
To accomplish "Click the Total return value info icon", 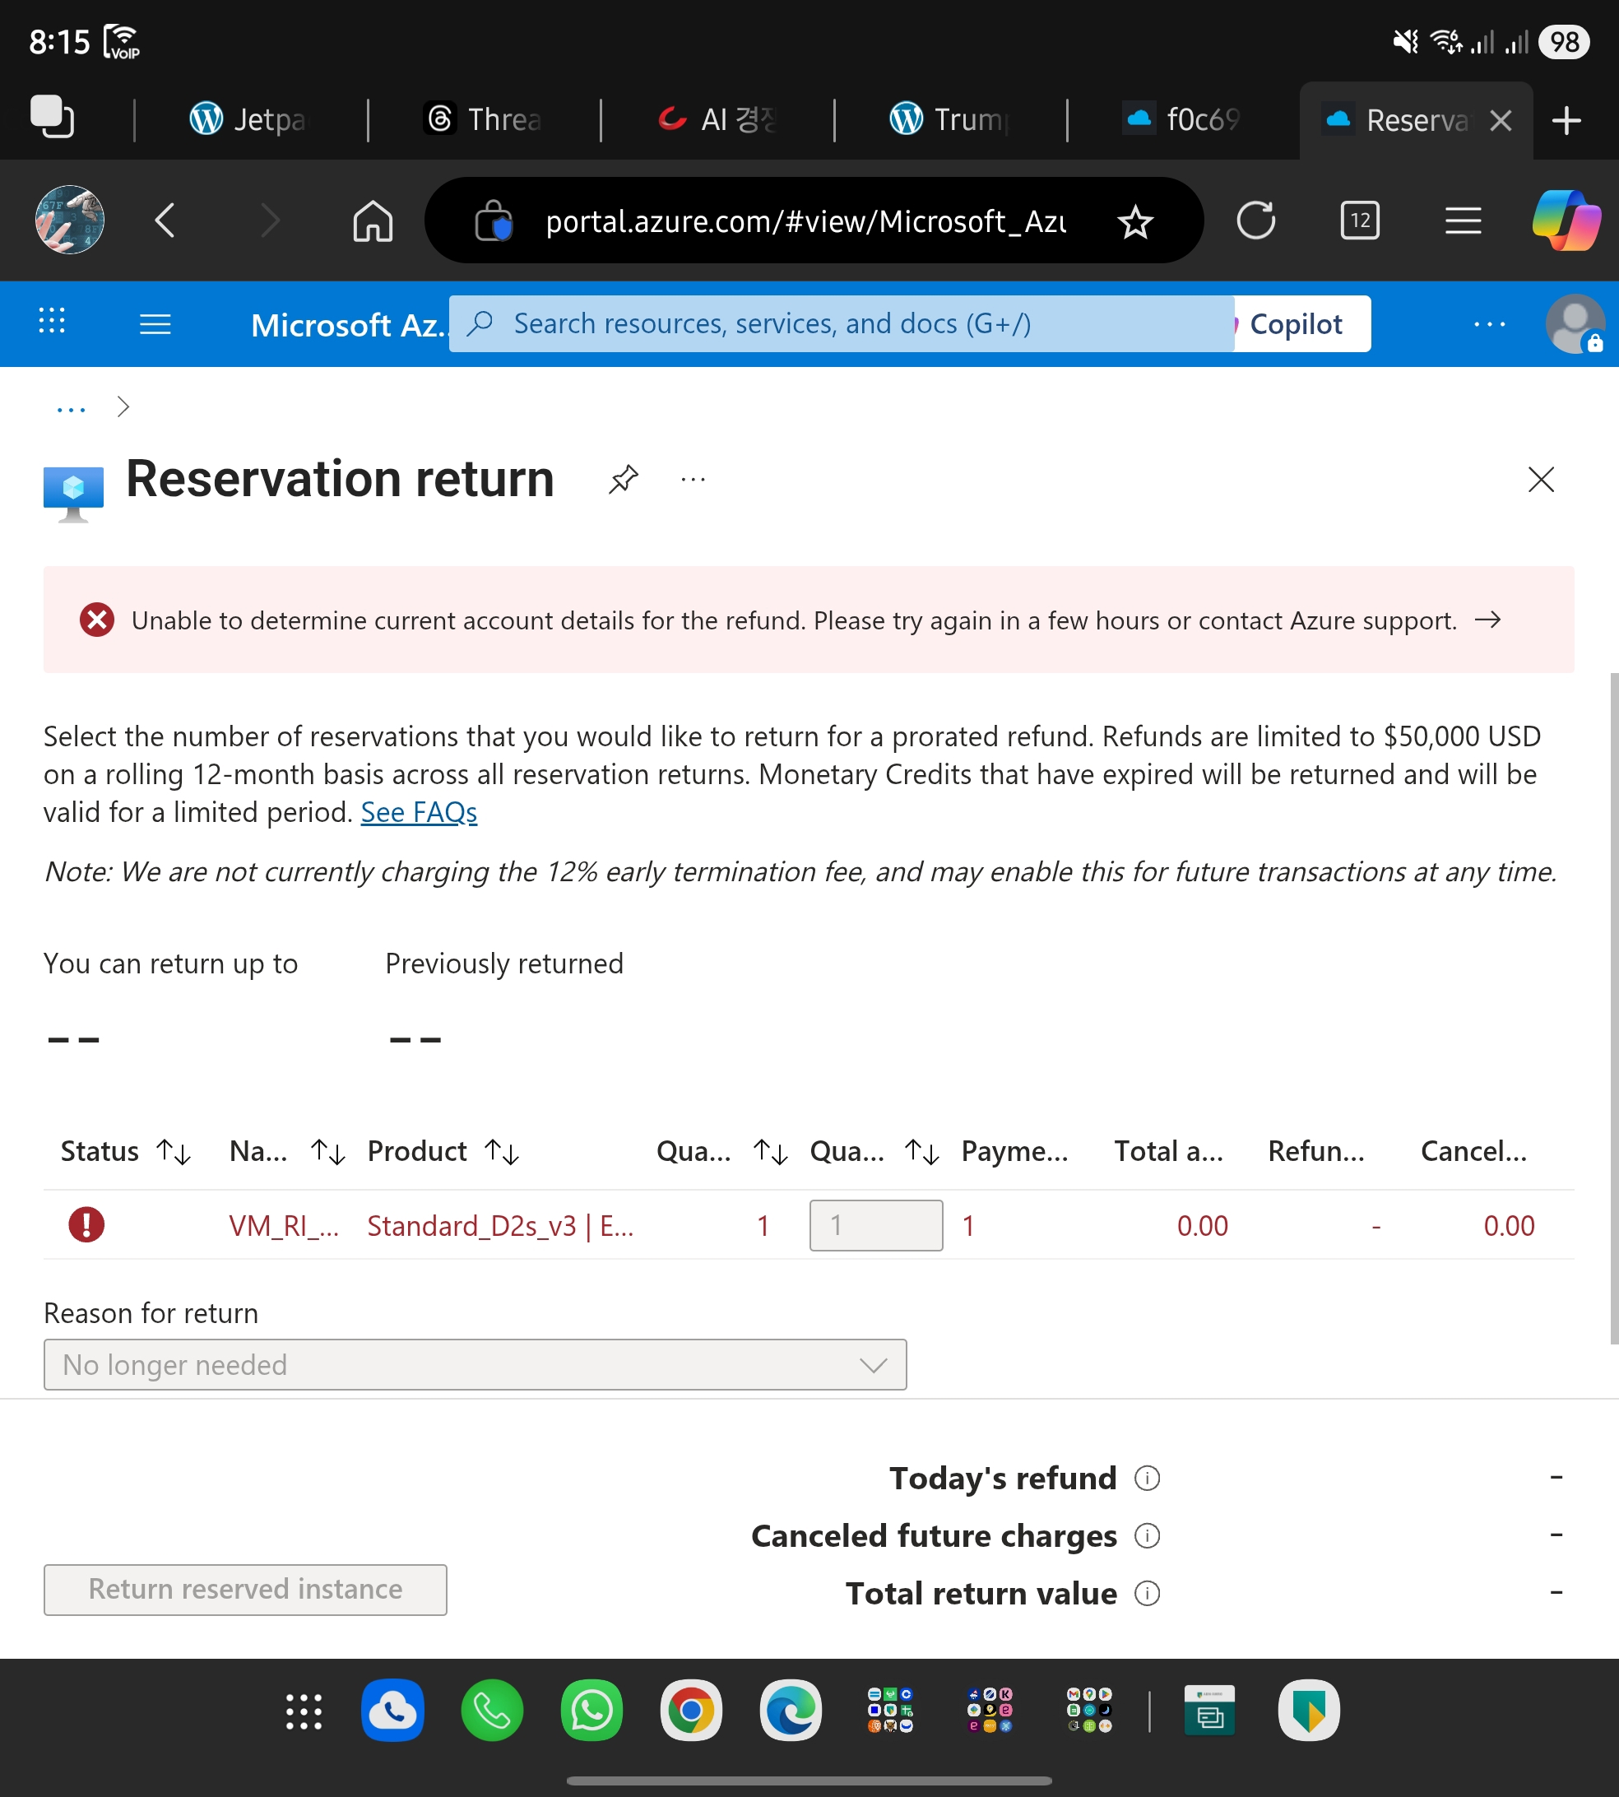I will click(x=1147, y=1593).
